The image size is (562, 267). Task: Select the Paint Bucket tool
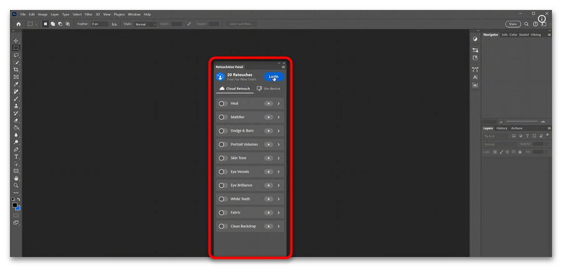pos(16,127)
